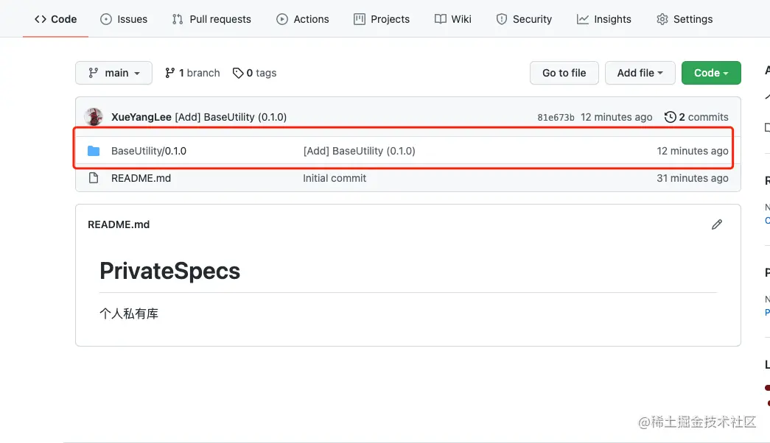Click the BaseUtility folder icon
Viewport: 770px width, 443px height.
(94, 151)
